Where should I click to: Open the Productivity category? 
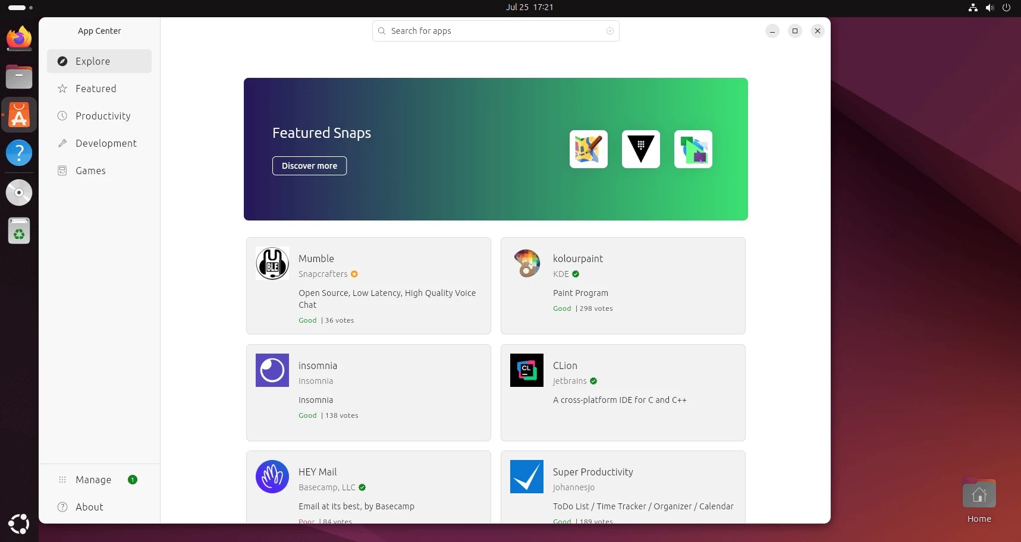pos(99,116)
